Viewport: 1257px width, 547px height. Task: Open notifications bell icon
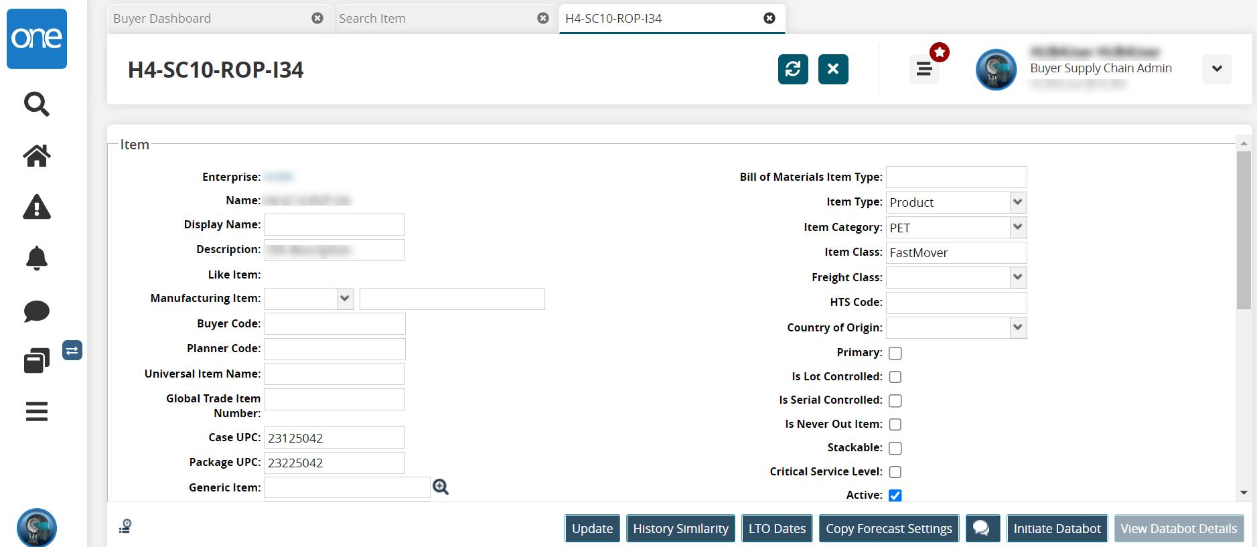[37, 258]
